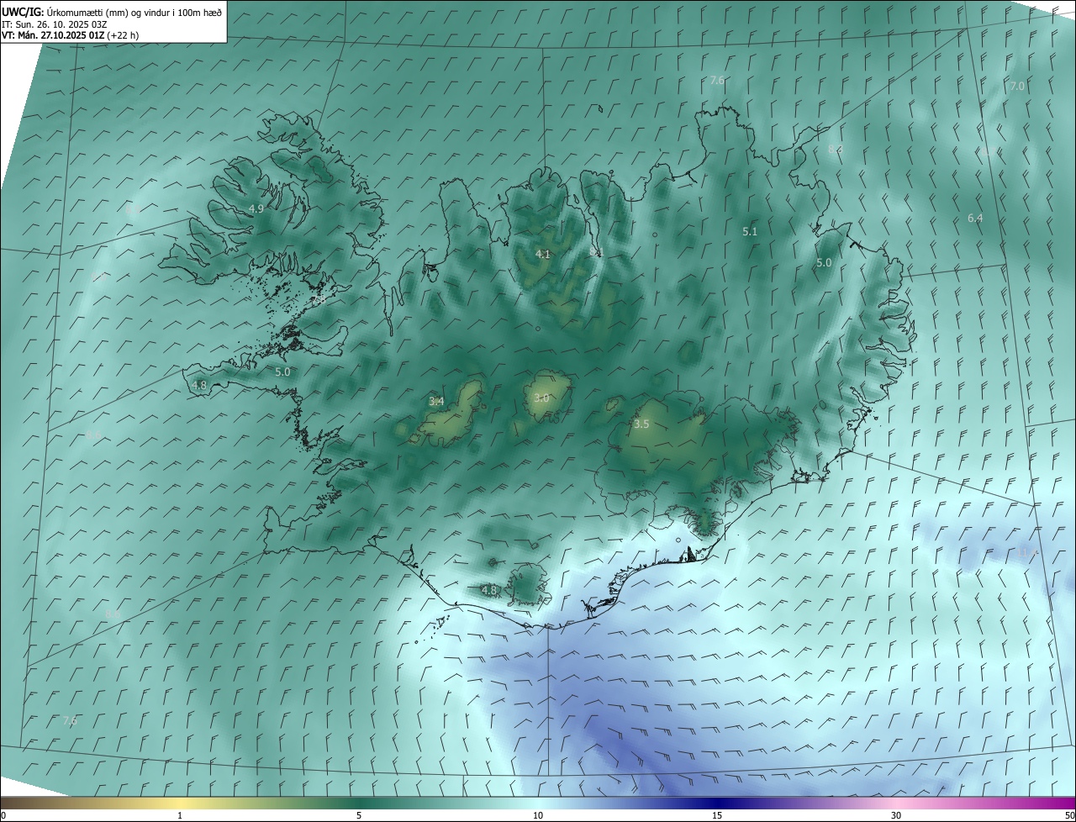
Task: Click the '10' tick on the color scale
Action: 538,815
